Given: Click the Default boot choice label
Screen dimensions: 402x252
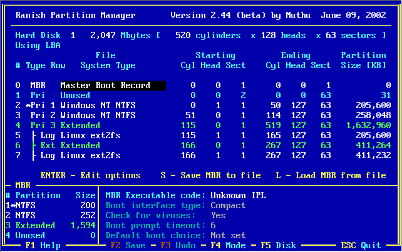Looking at the screenshot, I should 155,235.
